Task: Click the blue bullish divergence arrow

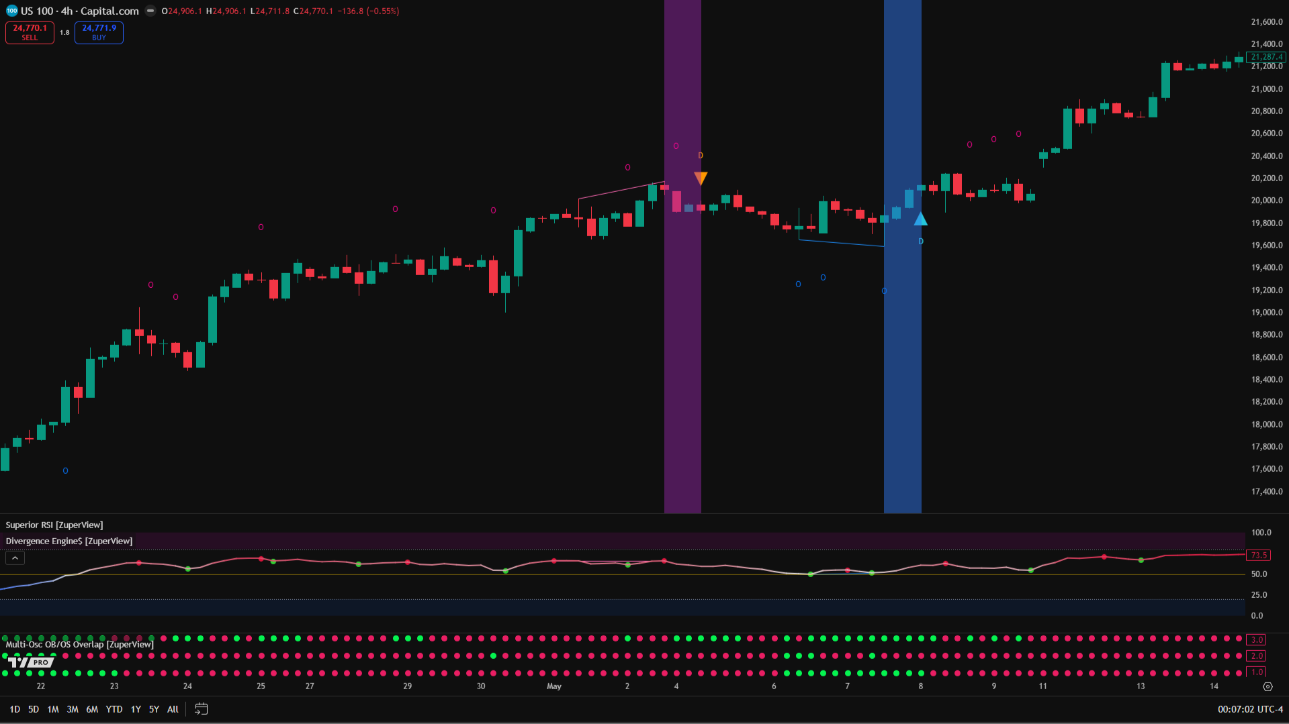Action: [x=920, y=219]
